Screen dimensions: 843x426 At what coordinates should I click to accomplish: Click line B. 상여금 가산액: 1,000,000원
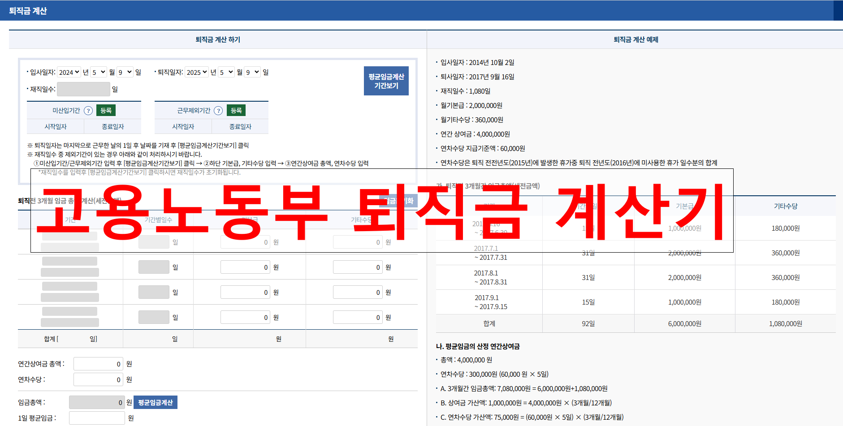[x=526, y=403]
